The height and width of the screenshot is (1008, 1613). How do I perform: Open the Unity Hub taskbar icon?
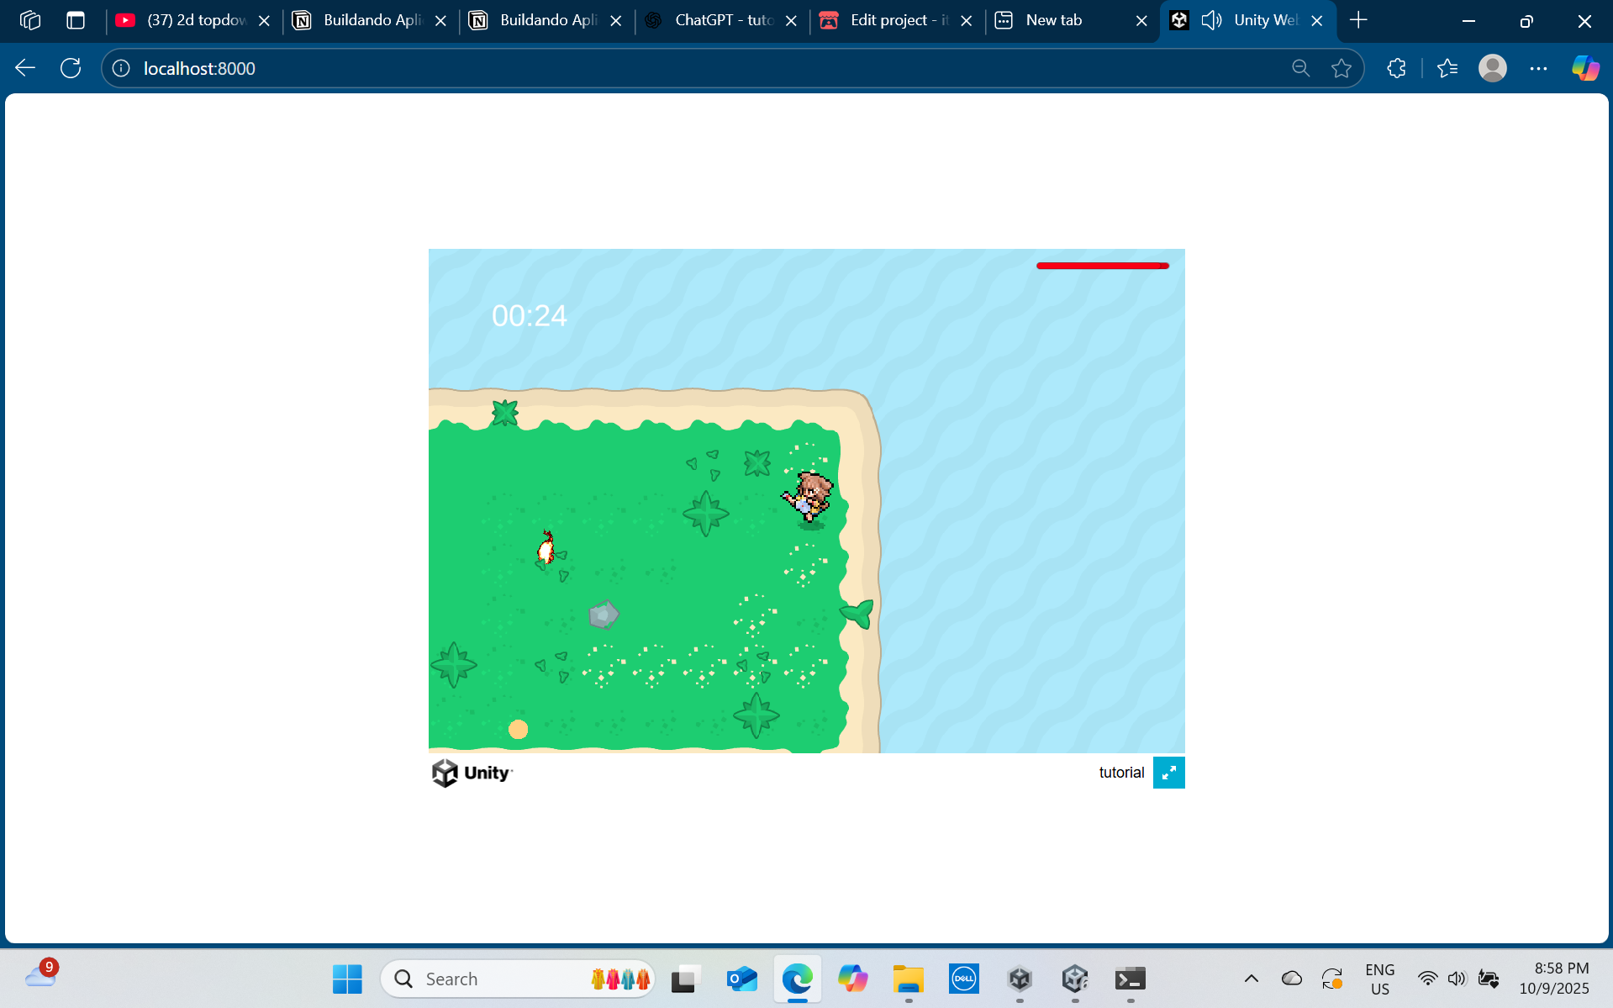1020,979
